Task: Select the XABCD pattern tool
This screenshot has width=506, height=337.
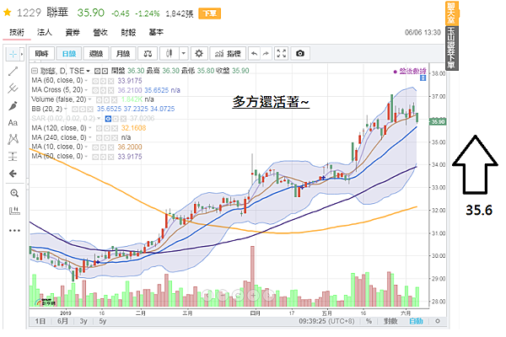Action: click(13, 139)
